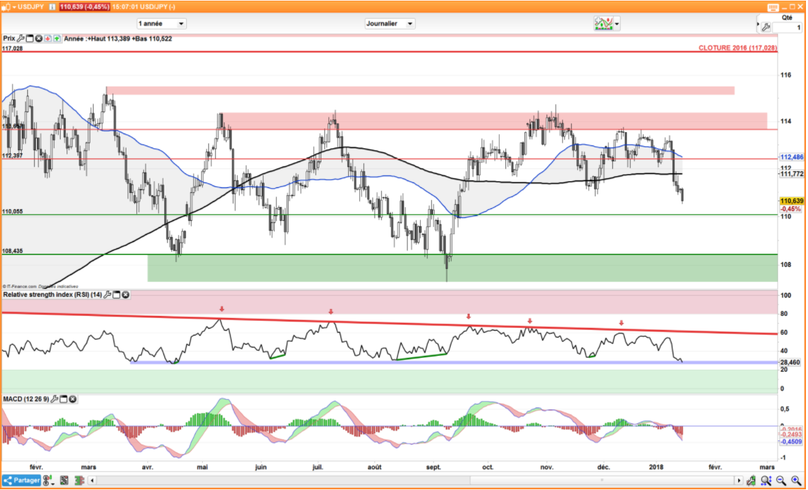Maximize the MACD indicator panel
808x490 pixels.
64,399
